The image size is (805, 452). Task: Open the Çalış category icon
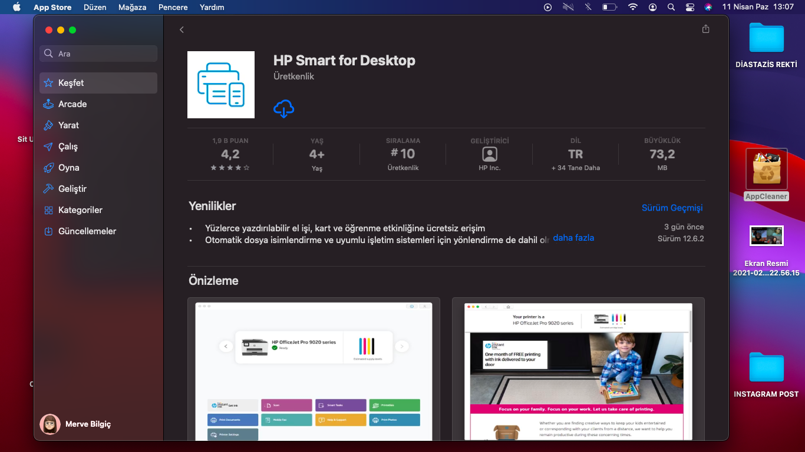pos(48,146)
